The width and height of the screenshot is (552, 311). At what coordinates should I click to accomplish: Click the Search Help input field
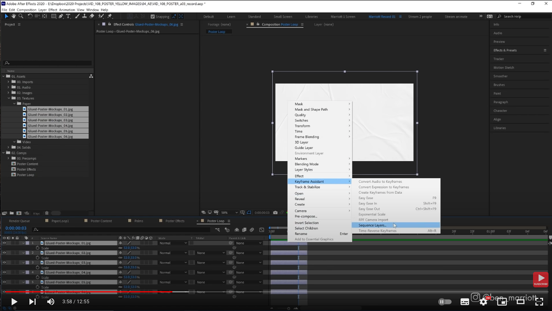tap(519, 17)
